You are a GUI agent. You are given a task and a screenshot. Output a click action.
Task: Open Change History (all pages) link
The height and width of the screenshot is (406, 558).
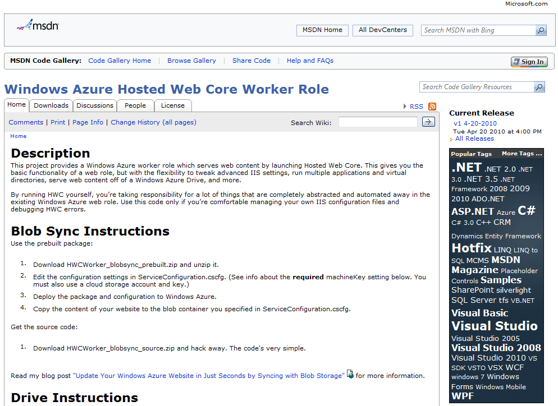153,122
